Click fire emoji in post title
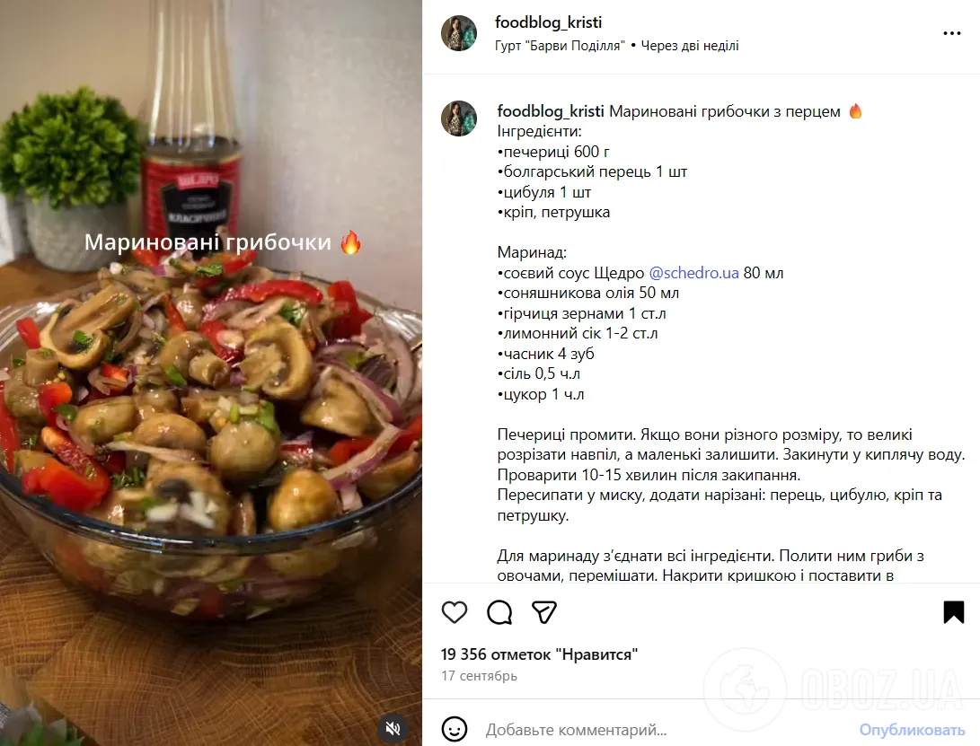The width and height of the screenshot is (980, 746). (x=856, y=112)
